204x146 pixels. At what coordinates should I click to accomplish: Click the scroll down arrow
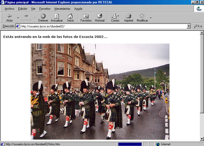click(202, 139)
